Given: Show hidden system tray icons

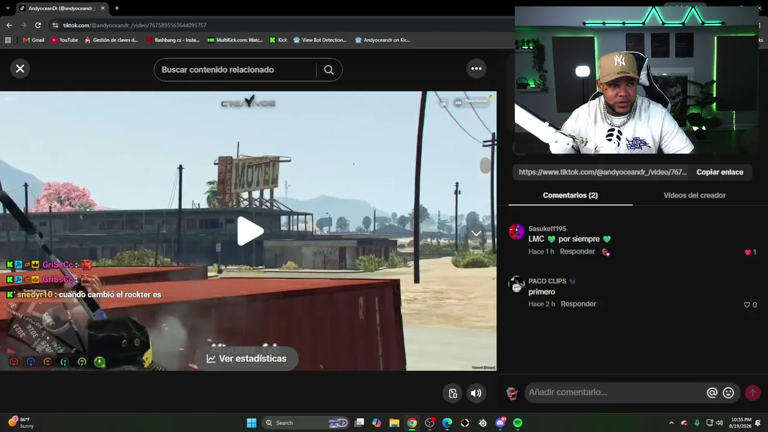Looking at the screenshot, I should (x=671, y=423).
